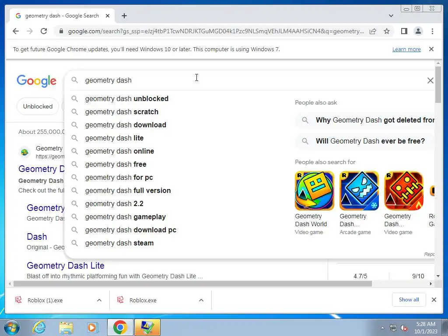The image size is (448, 336).
Task: Open the Geometry Dash Lite result link
Action: click(66, 266)
